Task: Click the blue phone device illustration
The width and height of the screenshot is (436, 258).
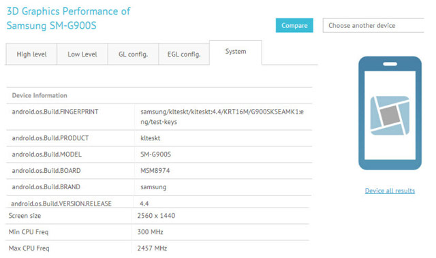Action: point(390,113)
